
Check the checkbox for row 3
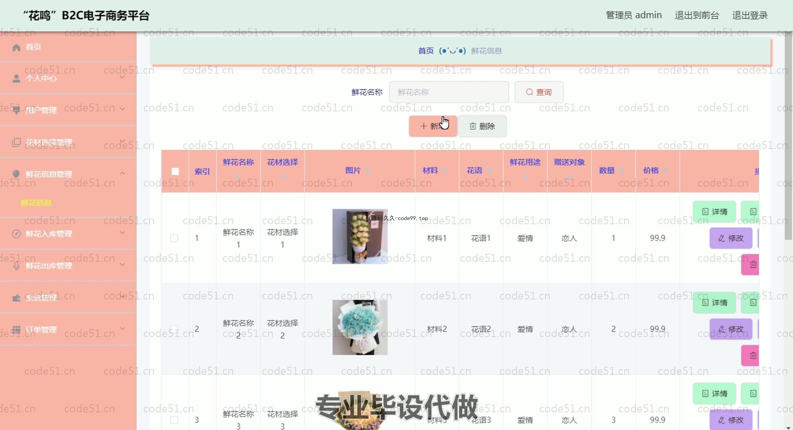click(x=174, y=420)
